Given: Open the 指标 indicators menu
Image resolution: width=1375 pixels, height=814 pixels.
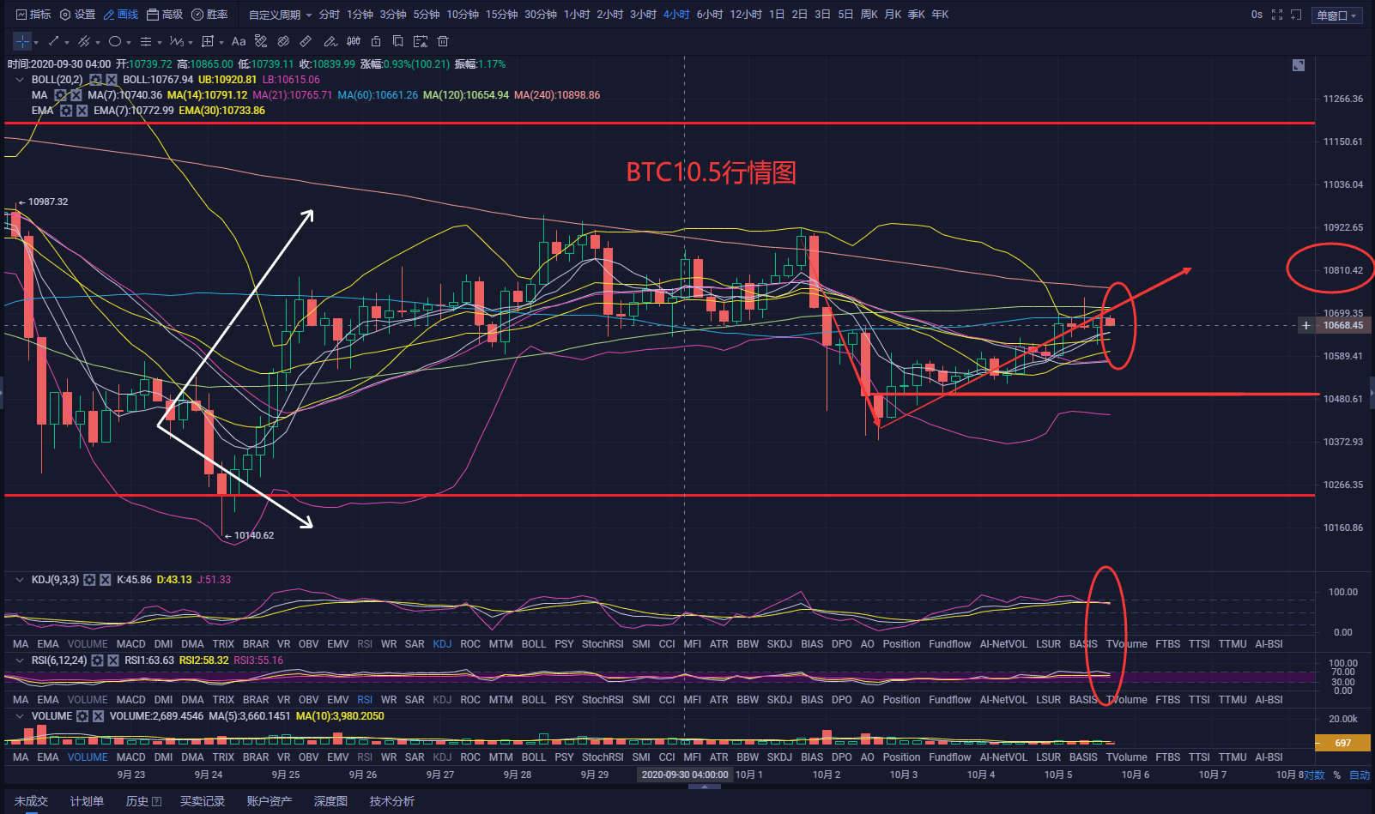Looking at the screenshot, I should 33,15.
